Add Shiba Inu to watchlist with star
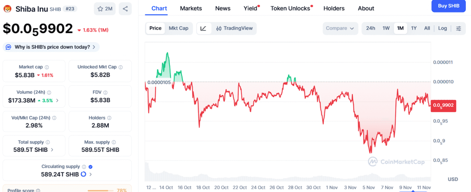This screenshot has width=471, height=192. pyautogui.click(x=104, y=9)
